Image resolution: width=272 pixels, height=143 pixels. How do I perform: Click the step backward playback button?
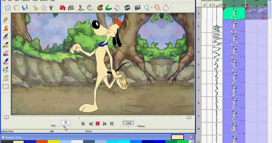pyautogui.click(x=91, y=124)
